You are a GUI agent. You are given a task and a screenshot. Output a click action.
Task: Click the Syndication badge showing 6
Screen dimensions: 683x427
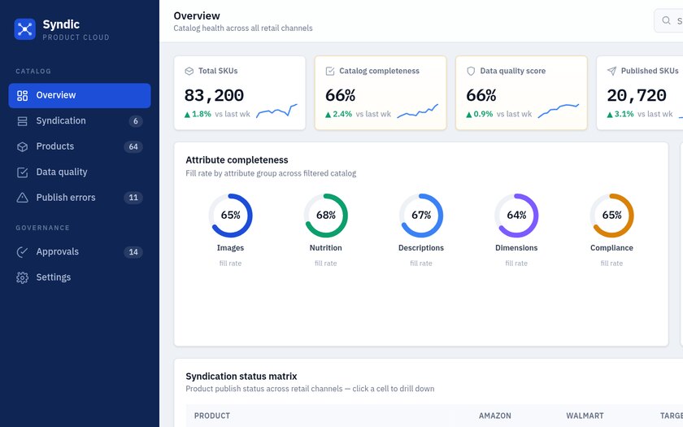click(x=136, y=121)
